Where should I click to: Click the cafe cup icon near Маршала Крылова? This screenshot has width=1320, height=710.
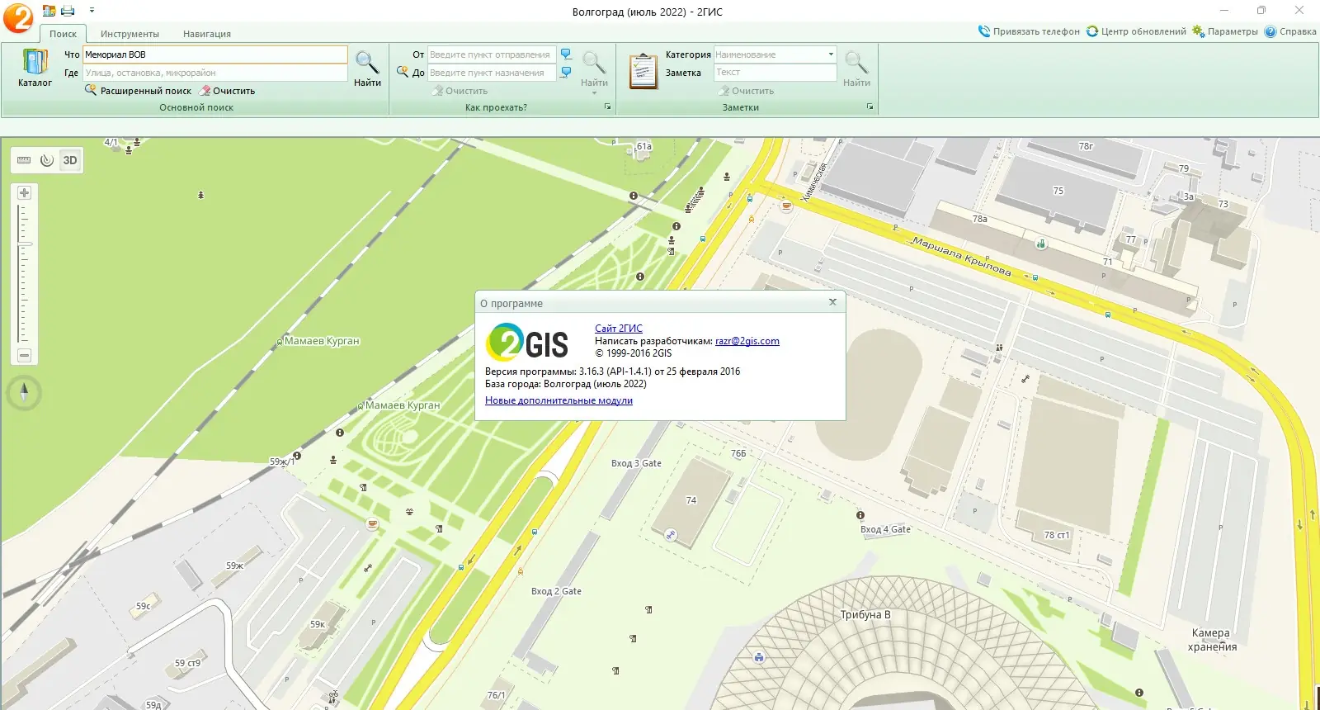(786, 205)
